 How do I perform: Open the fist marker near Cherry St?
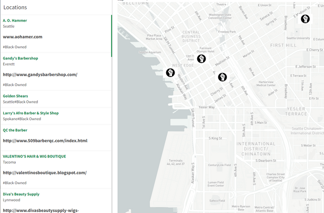(x=222, y=77)
